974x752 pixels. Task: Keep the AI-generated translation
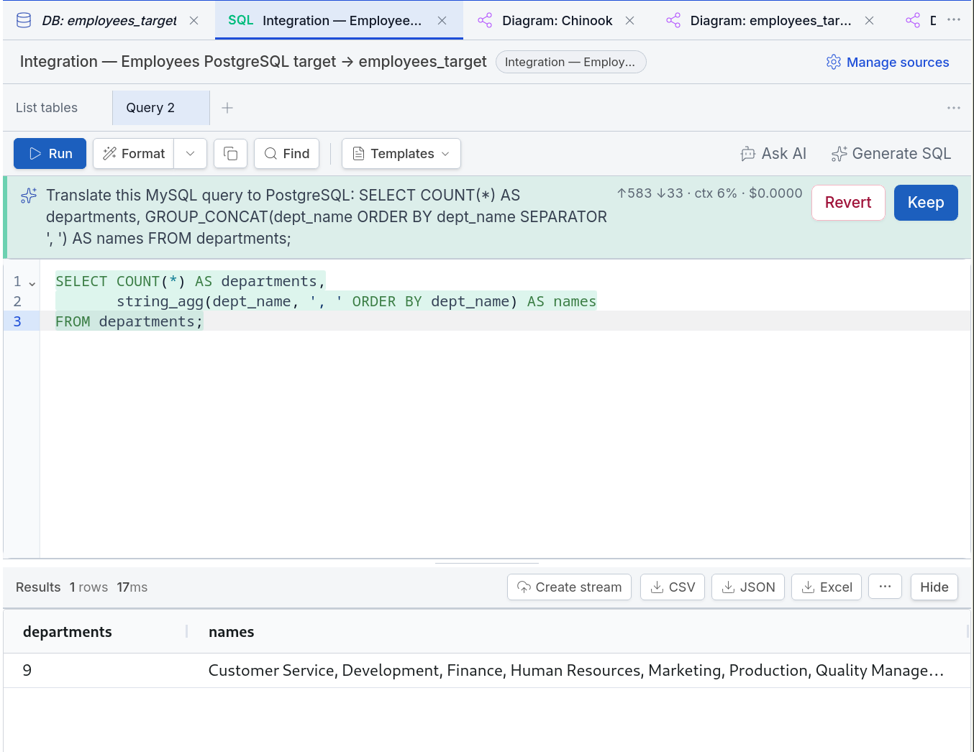(x=926, y=203)
